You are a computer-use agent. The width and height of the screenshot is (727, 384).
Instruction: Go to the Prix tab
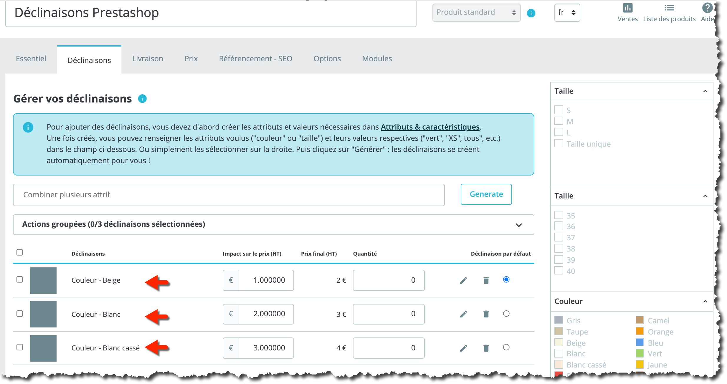[x=191, y=59]
